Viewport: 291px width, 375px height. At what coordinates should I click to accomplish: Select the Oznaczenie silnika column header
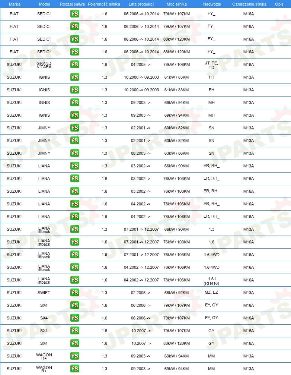click(249, 4)
